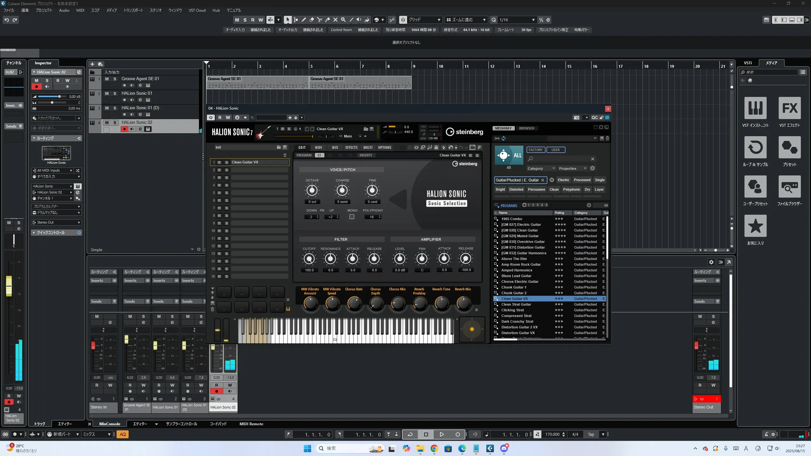
Task: Select Clean Strat Guitar program in list
Action: (516, 304)
